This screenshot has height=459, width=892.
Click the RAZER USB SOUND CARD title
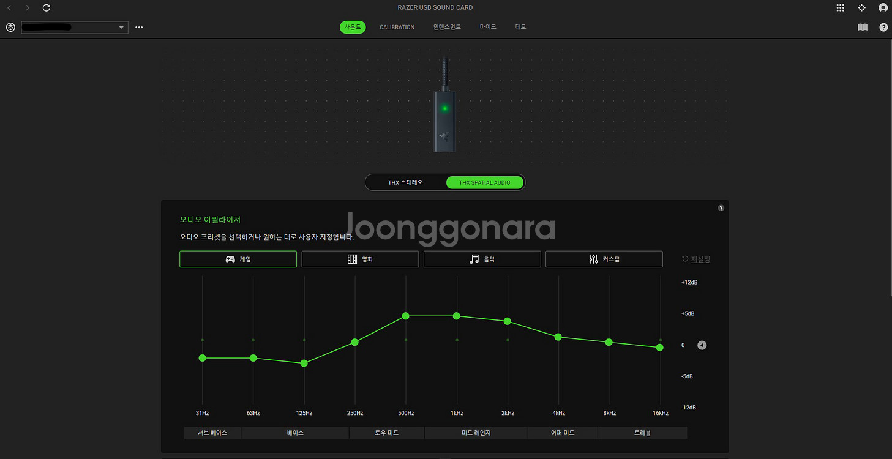[435, 7]
